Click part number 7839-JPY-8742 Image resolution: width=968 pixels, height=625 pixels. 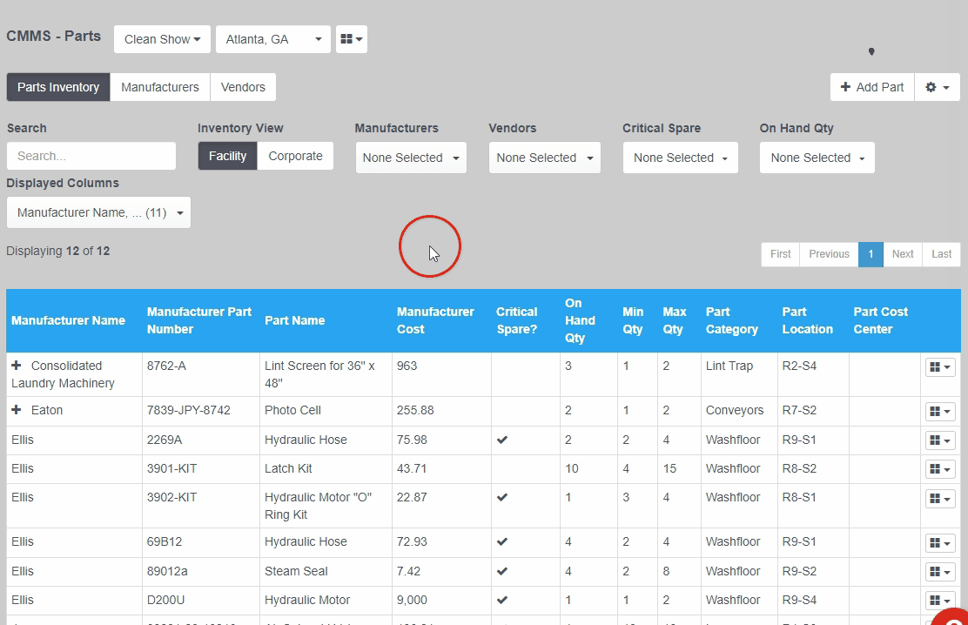coord(188,410)
